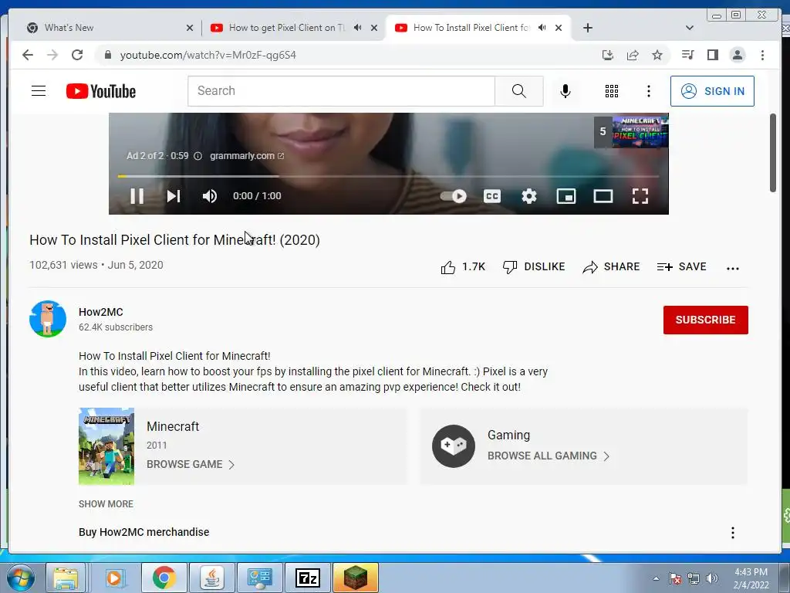
Task: Enter fullscreen mode in the player
Action: click(640, 196)
